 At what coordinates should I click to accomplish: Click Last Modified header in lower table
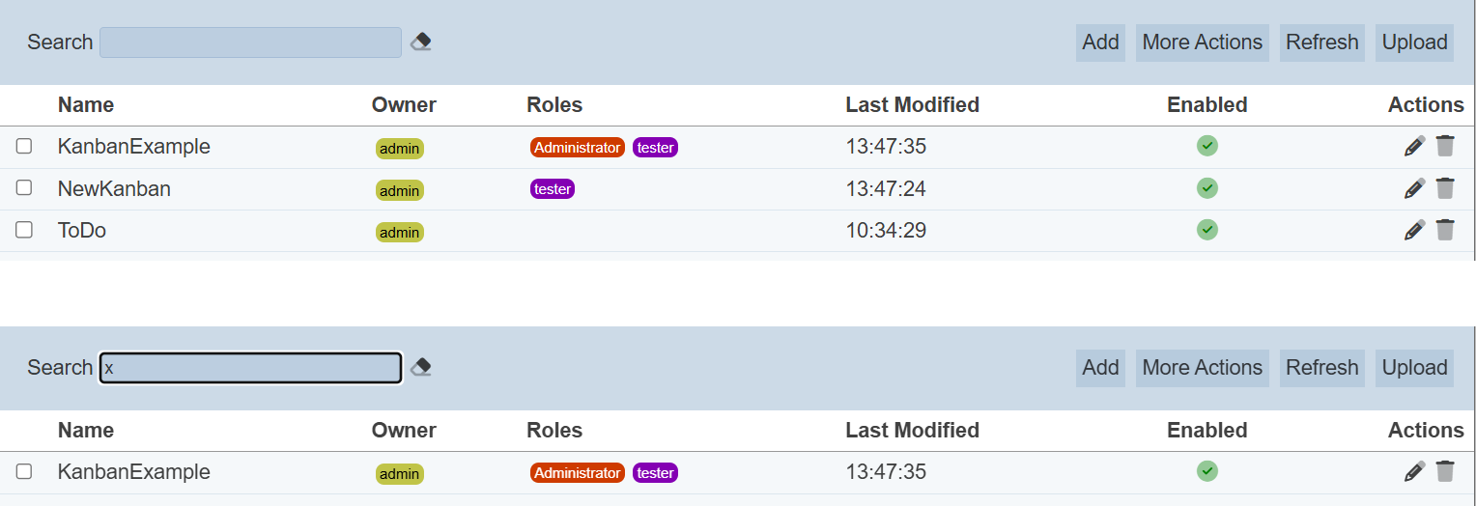pyautogui.click(x=912, y=430)
